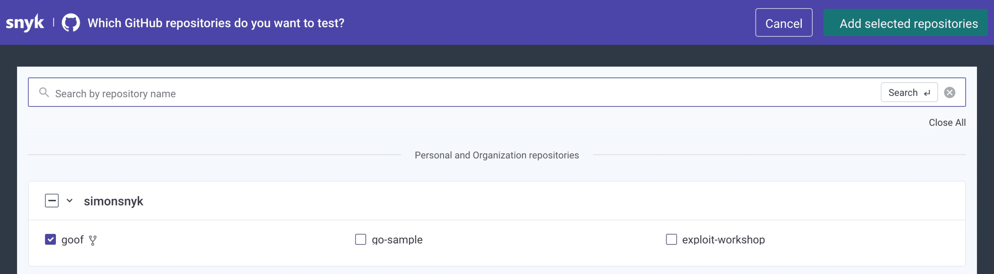Click the GitHub octocat icon
Image resolution: width=994 pixels, height=274 pixels.
pyautogui.click(x=71, y=23)
